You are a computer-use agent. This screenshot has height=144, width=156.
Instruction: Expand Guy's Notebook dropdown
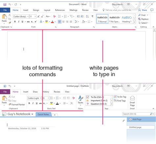click(32, 114)
